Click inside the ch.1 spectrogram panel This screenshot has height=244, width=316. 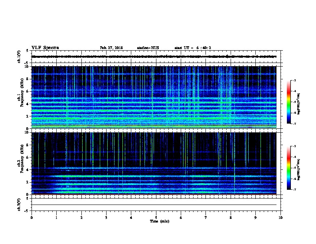154,97
